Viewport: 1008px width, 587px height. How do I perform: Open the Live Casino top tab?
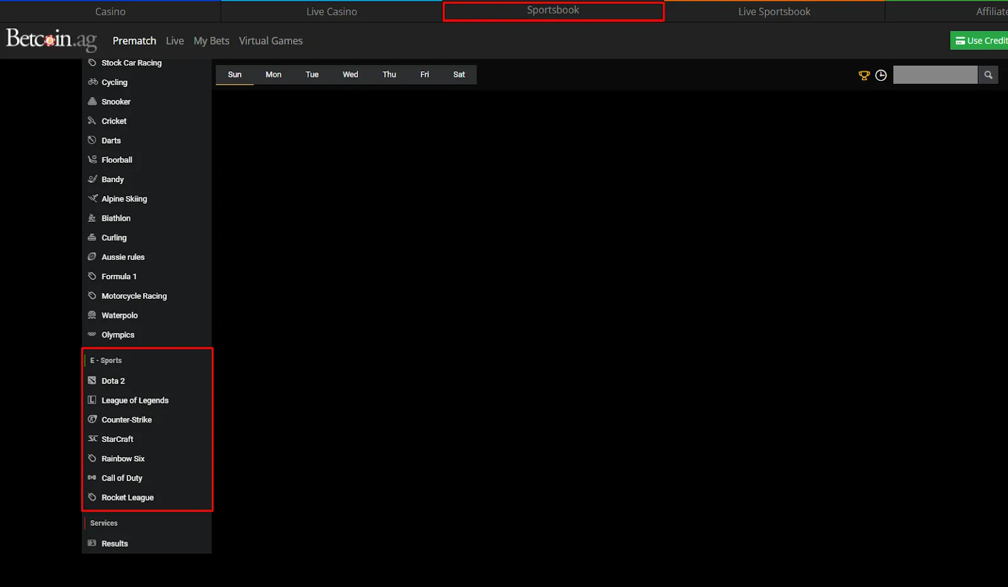(x=331, y=11)
